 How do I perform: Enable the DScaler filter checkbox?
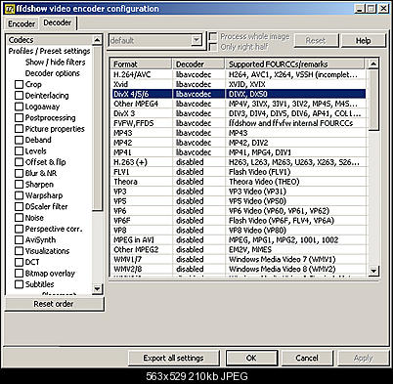[20, 206]
